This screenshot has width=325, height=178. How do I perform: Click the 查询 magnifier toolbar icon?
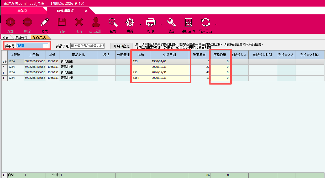tap(113, 22)
